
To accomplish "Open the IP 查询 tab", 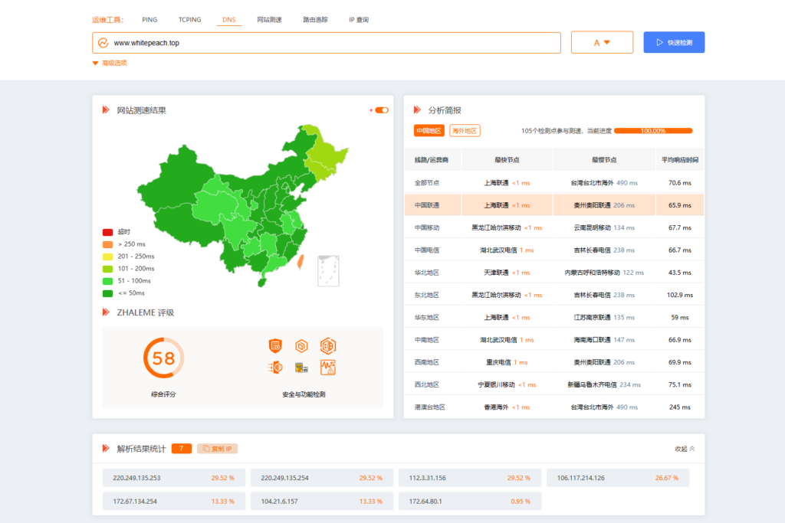I will point(359,20).
